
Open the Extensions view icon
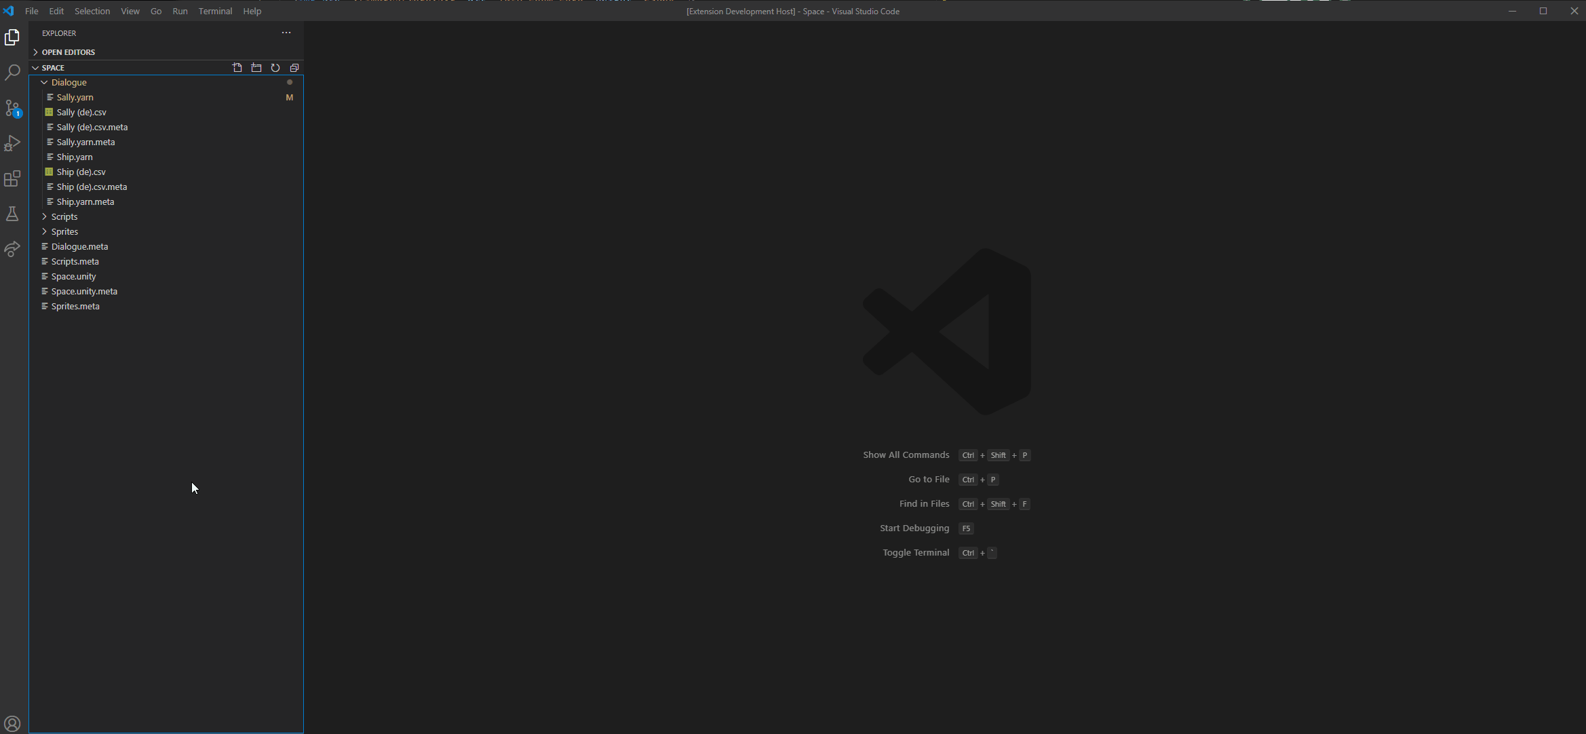[x=12, y=178]
